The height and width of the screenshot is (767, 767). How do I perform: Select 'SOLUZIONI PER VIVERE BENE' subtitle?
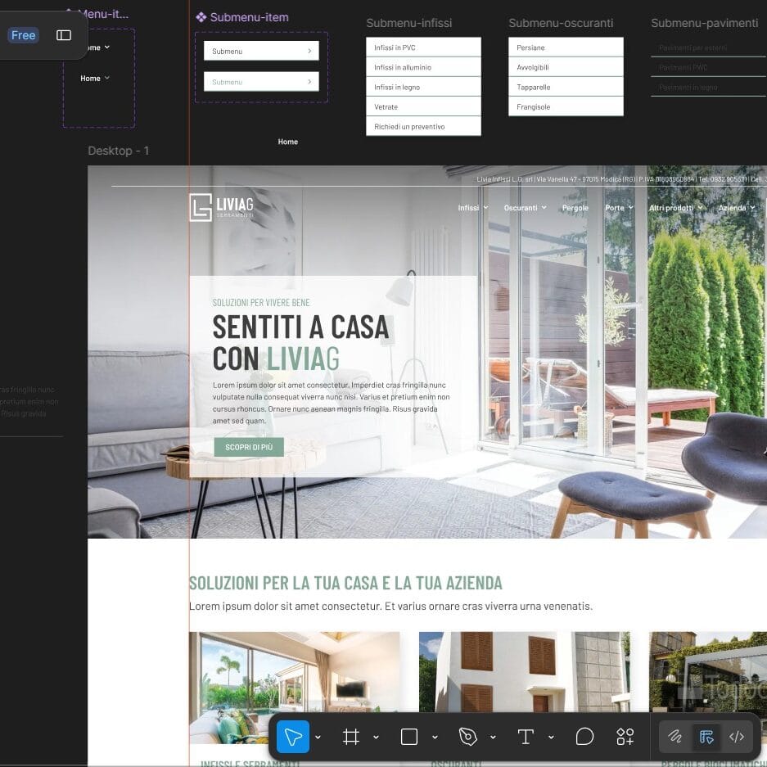261,303
